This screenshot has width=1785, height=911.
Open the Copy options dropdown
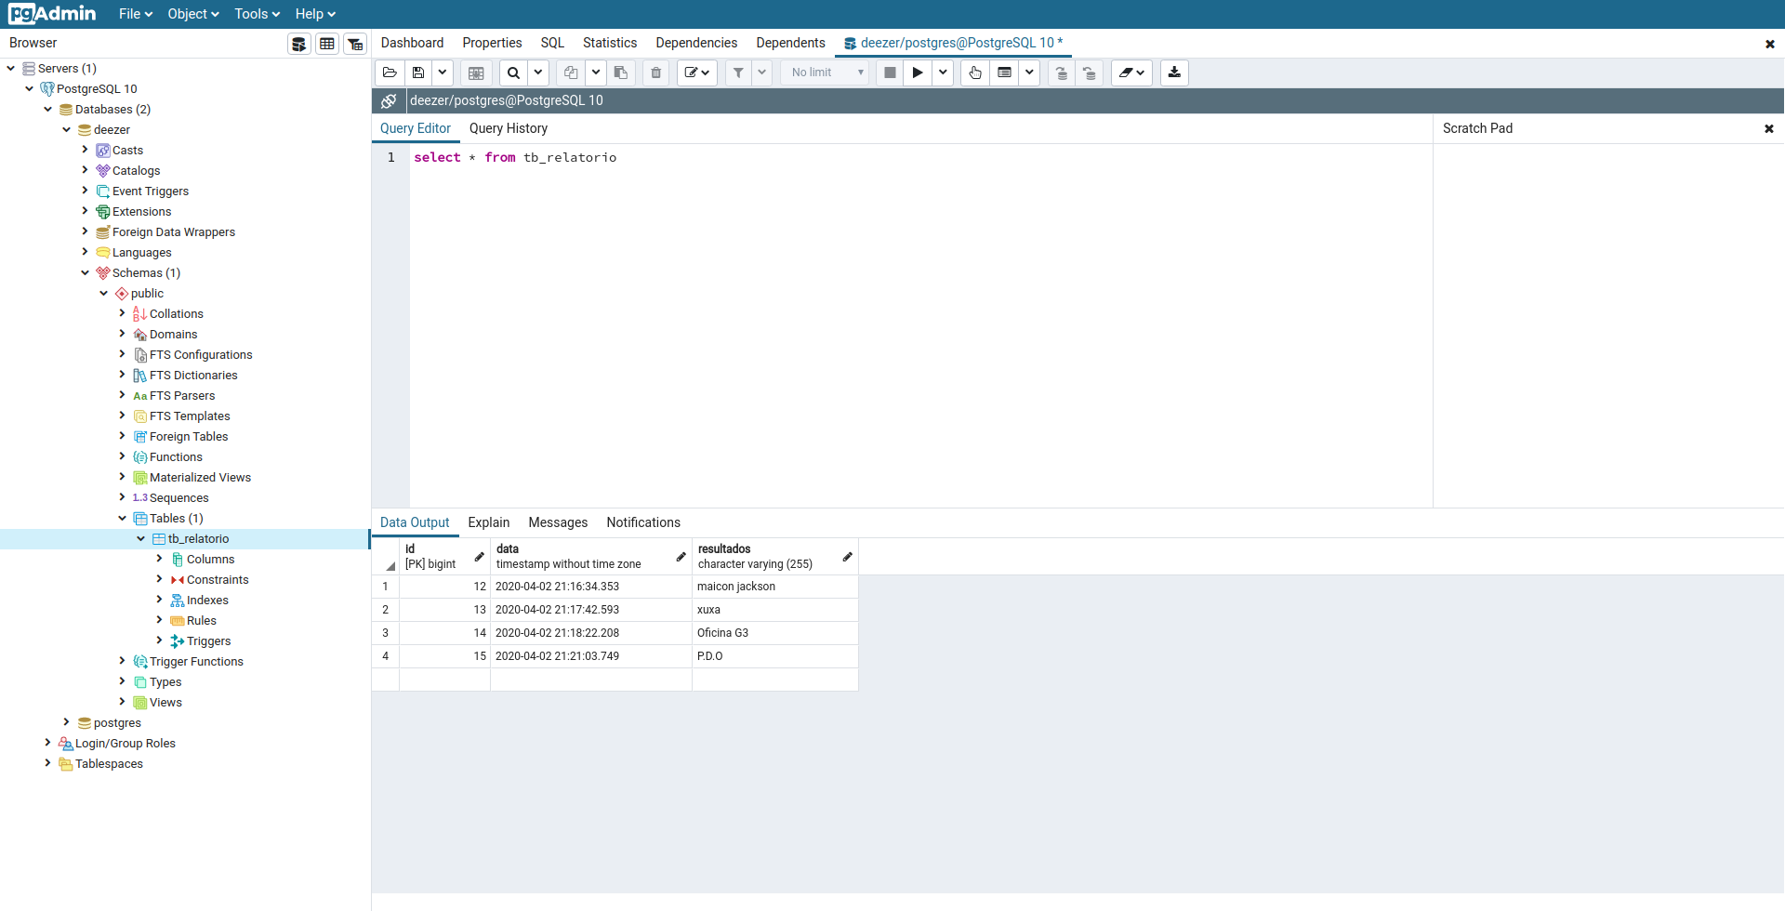tap(596, 73)
